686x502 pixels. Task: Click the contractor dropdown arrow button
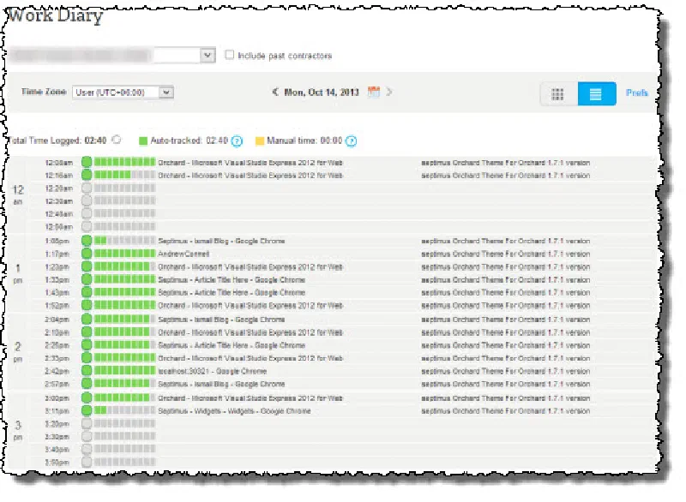[208, 56]
